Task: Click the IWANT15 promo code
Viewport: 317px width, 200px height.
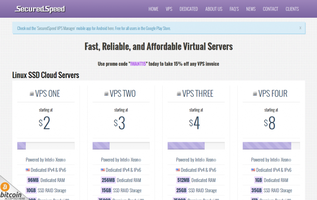Action: 138,64
